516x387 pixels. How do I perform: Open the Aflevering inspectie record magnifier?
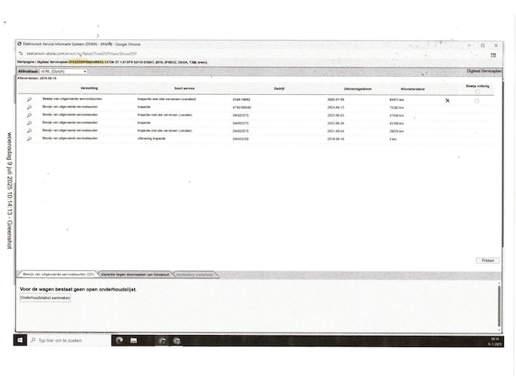tap(29, 139)
